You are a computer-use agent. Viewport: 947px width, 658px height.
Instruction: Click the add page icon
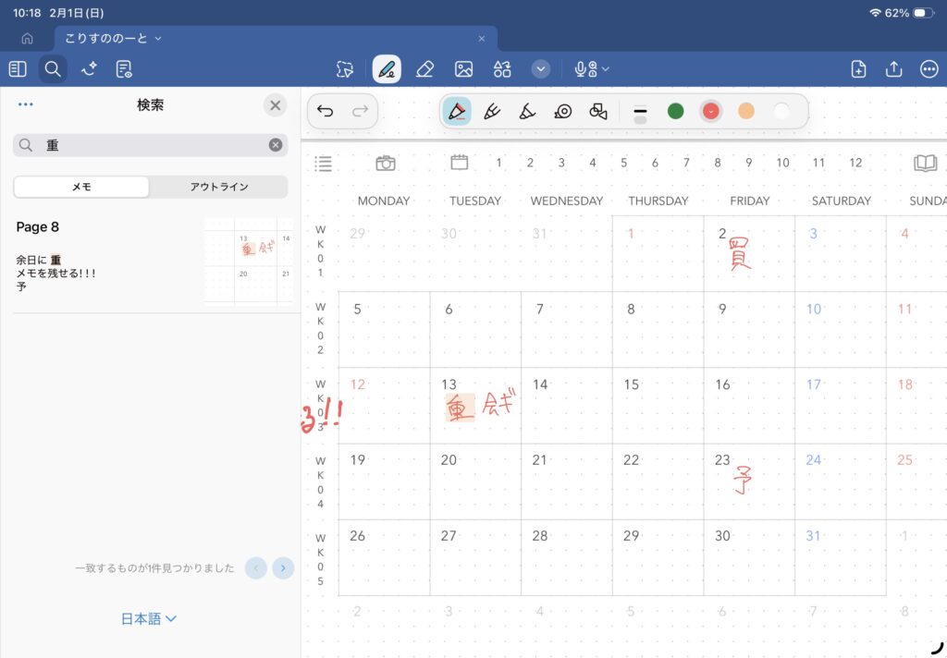coord(858,69)
